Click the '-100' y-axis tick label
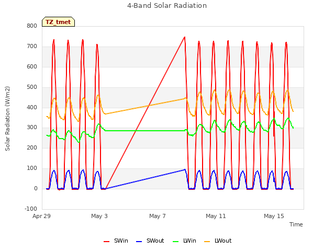Viewport: 335px width, 251px height. [x=31, y=209]
